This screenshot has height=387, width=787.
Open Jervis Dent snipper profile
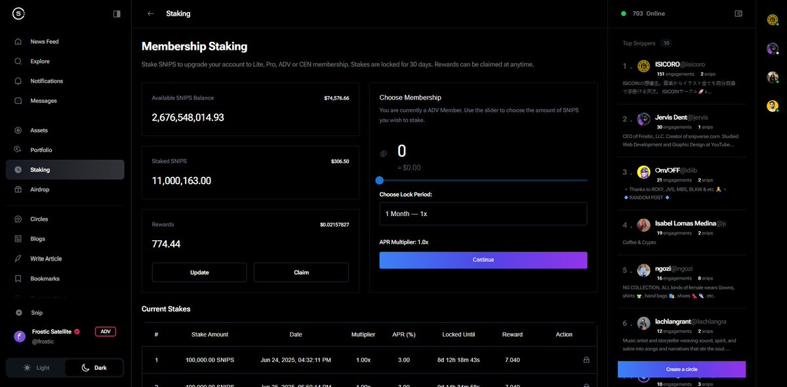pyautogui.click(x=671, y=117)
